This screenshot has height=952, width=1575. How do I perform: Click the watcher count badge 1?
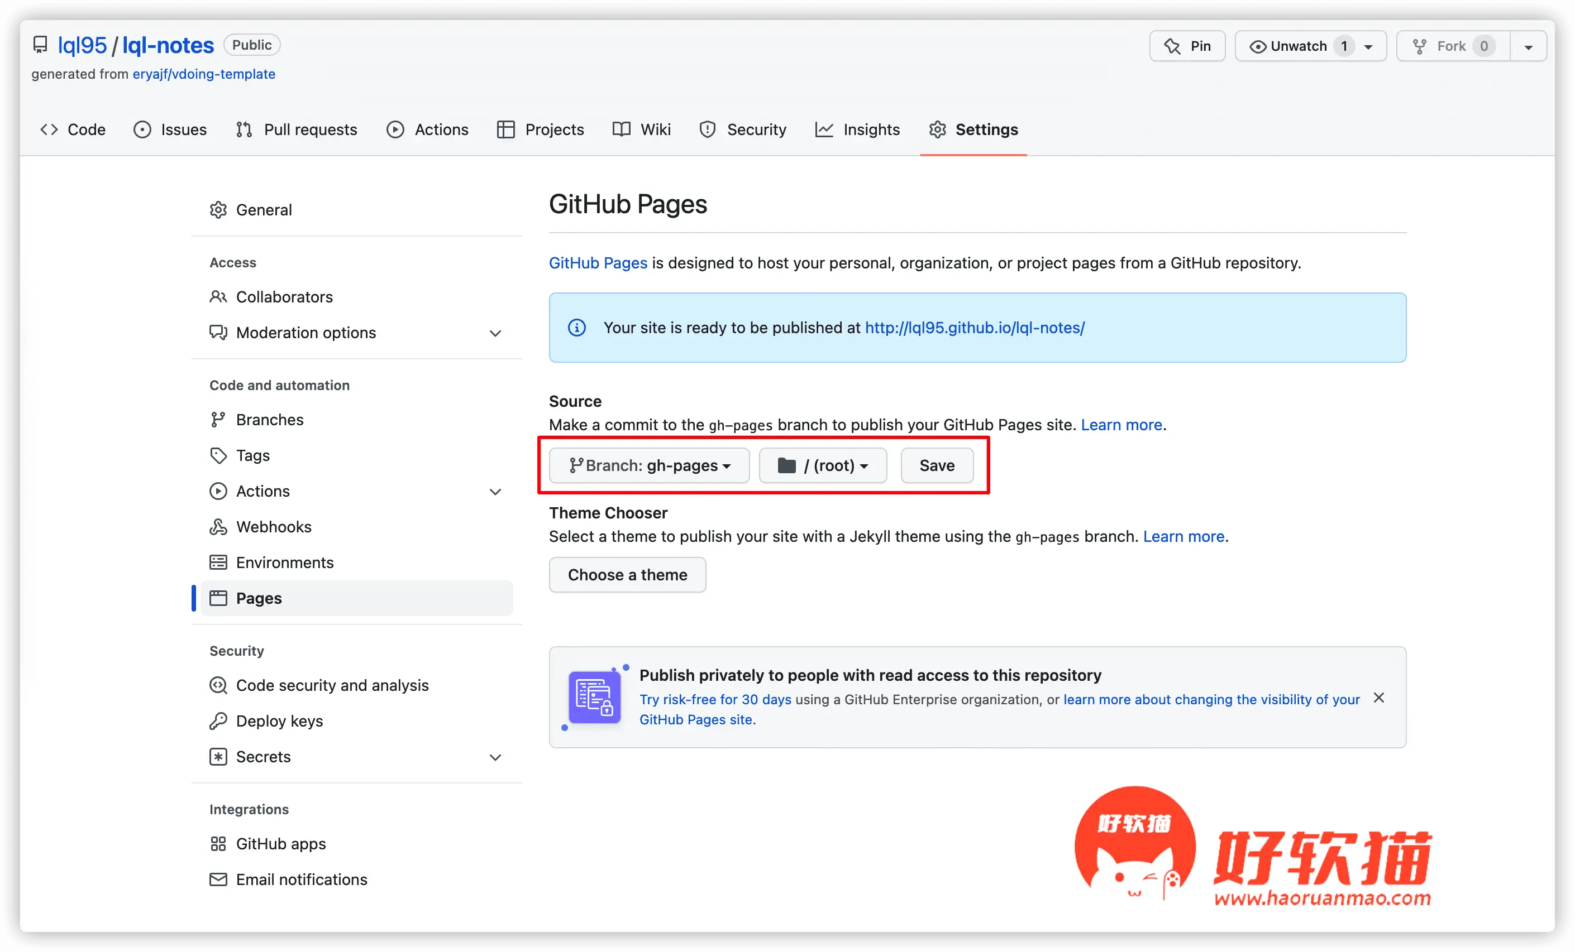(x=1344, y=46)
